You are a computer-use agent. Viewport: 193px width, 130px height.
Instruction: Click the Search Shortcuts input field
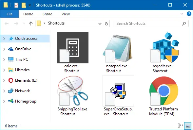(151, 24)
